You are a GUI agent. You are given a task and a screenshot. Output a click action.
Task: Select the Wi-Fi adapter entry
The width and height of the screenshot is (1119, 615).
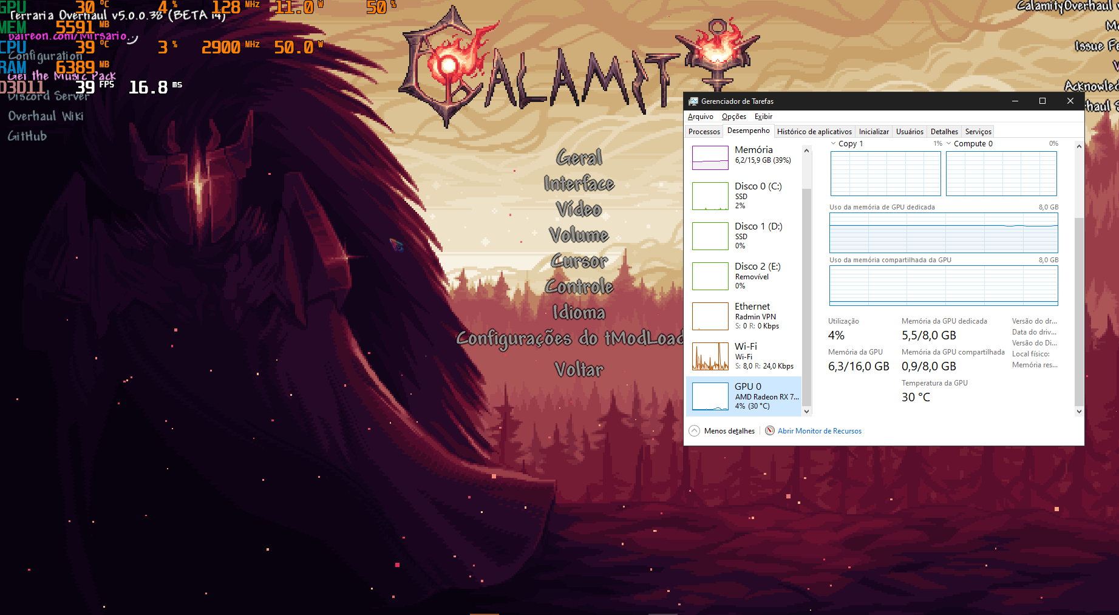click(744, 356)
